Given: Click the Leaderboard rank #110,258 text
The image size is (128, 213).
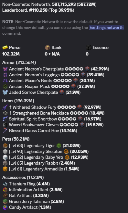Looking at the screenshot, I should [38, 10].
